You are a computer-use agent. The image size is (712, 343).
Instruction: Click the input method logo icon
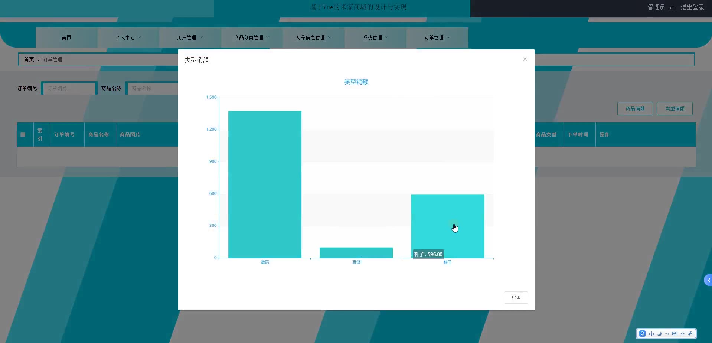click(x=643, y=334)
